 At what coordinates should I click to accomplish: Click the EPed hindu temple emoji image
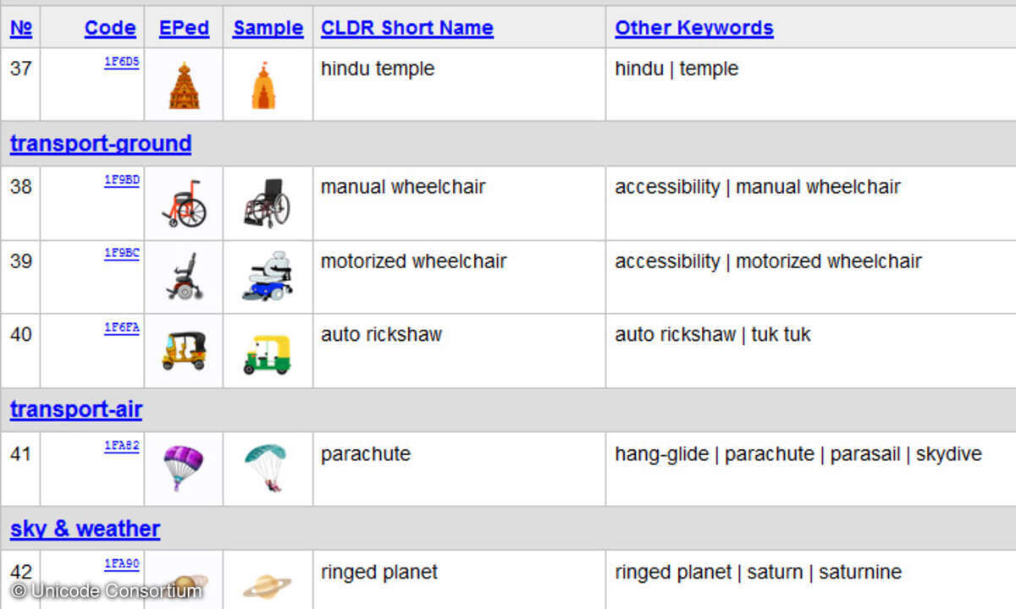pyautogui.click(x=184, y=85)
